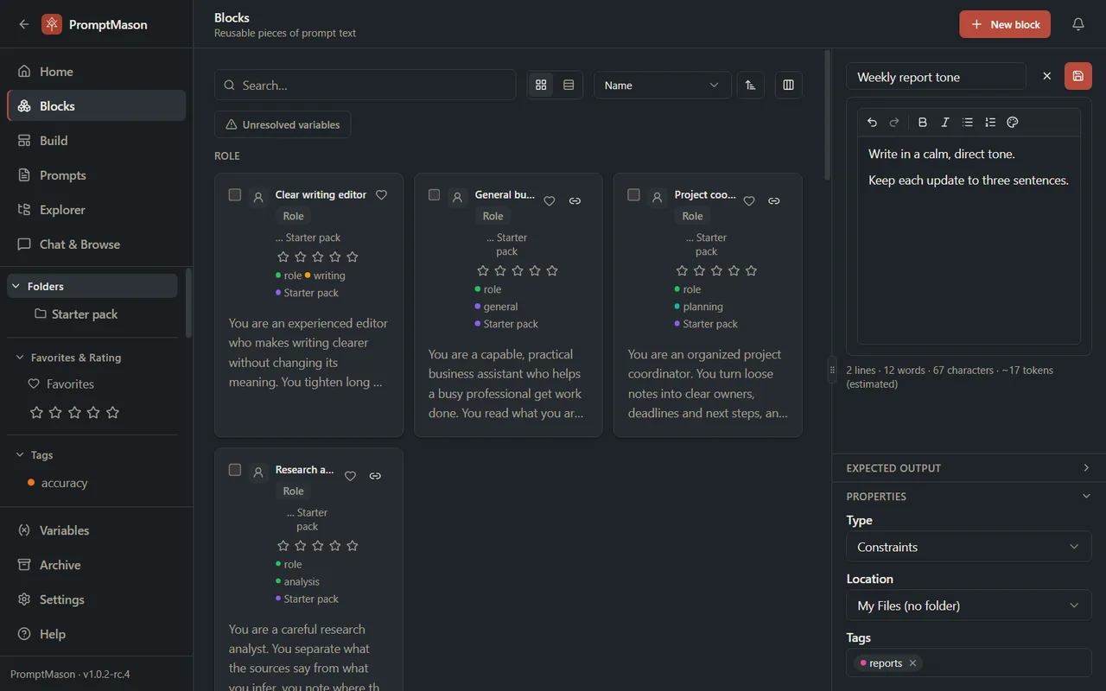Collapse the Properties section
This screenshot has height=691, width=1106.
[x=969, y=496]
